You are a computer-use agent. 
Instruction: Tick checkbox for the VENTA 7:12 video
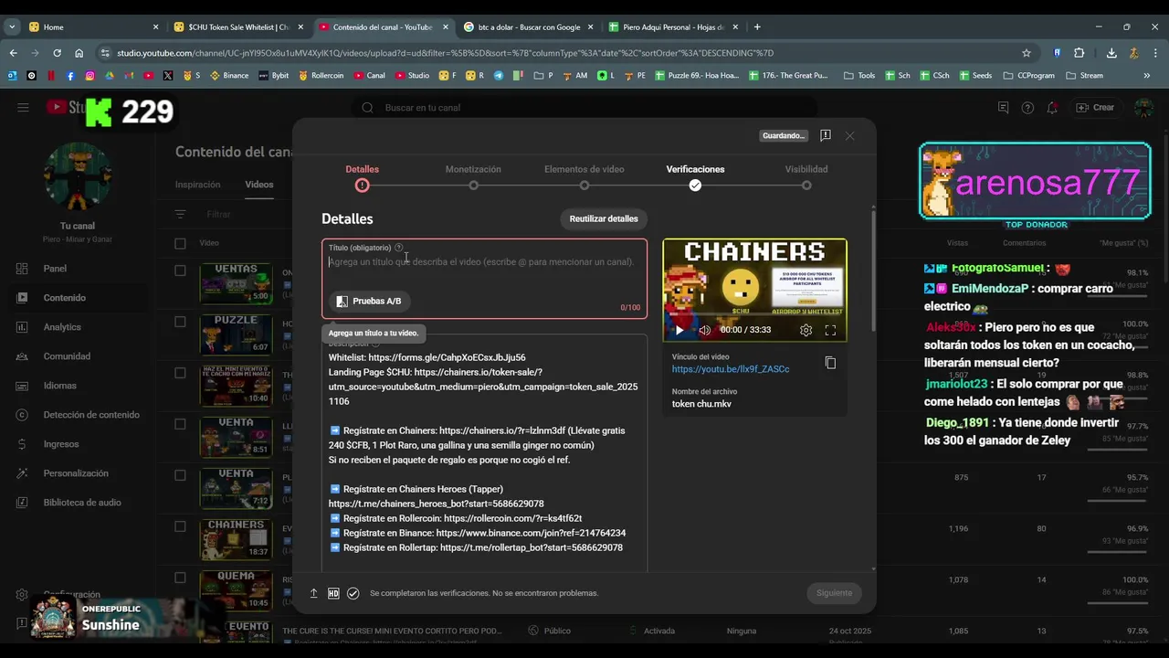[x=180, y=475]
